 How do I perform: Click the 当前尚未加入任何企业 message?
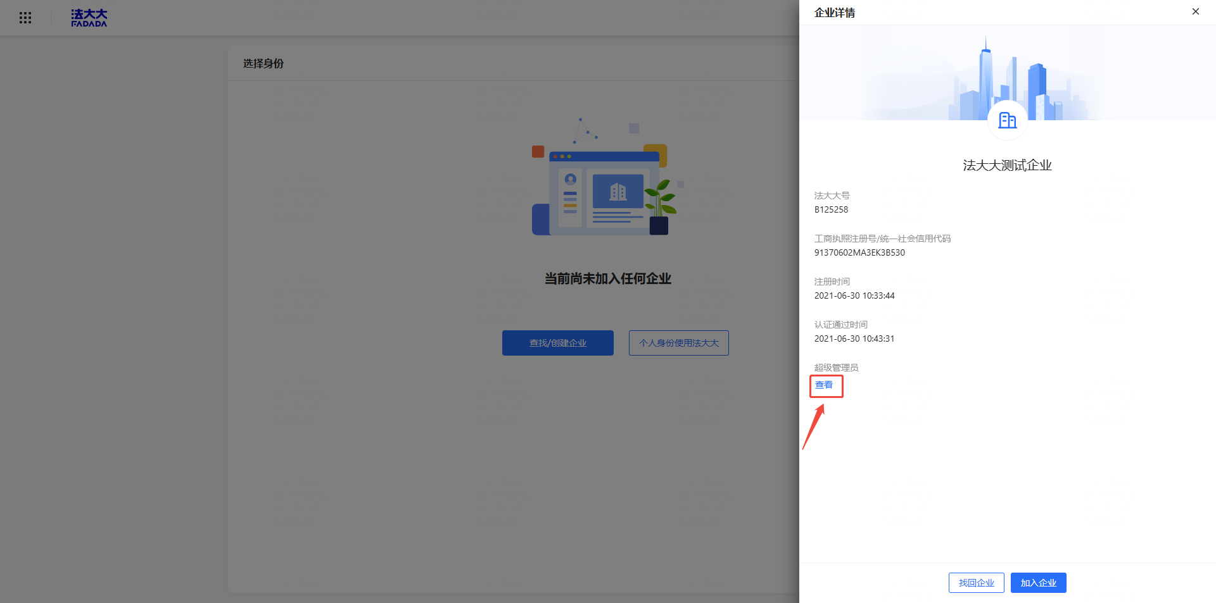click(608, 278)
